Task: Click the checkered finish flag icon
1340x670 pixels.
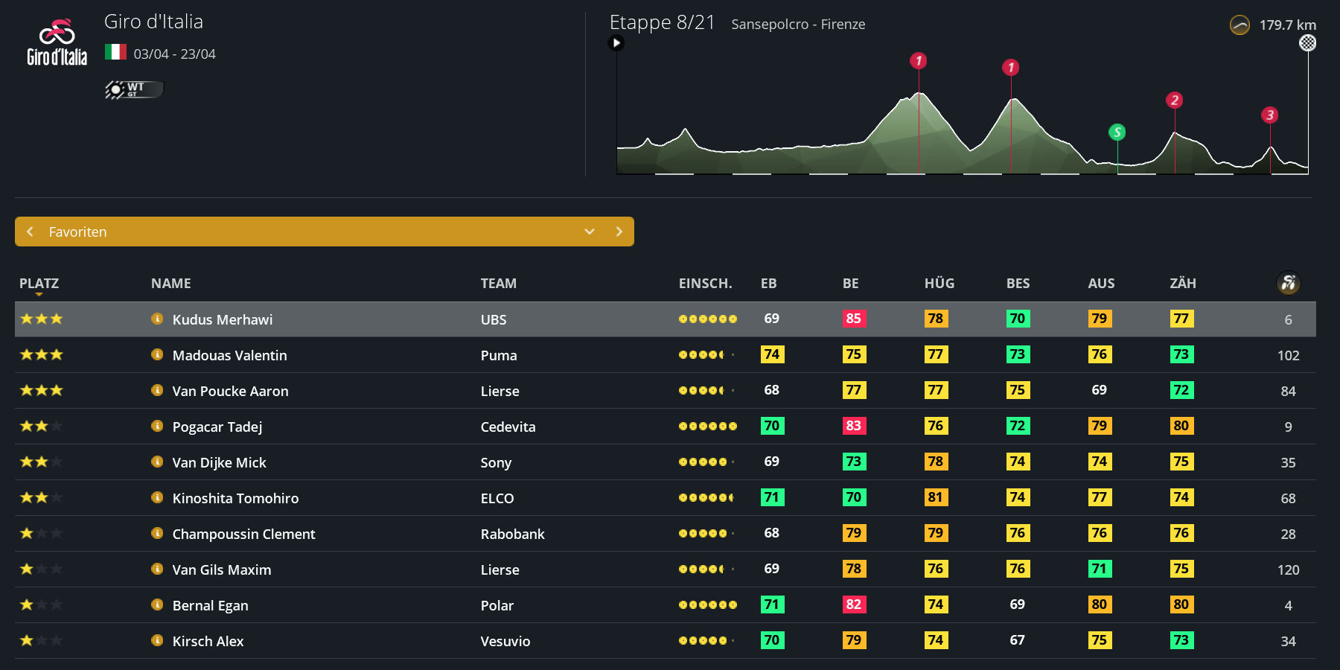Action: pyautogui.click(x=1307, y=43)
